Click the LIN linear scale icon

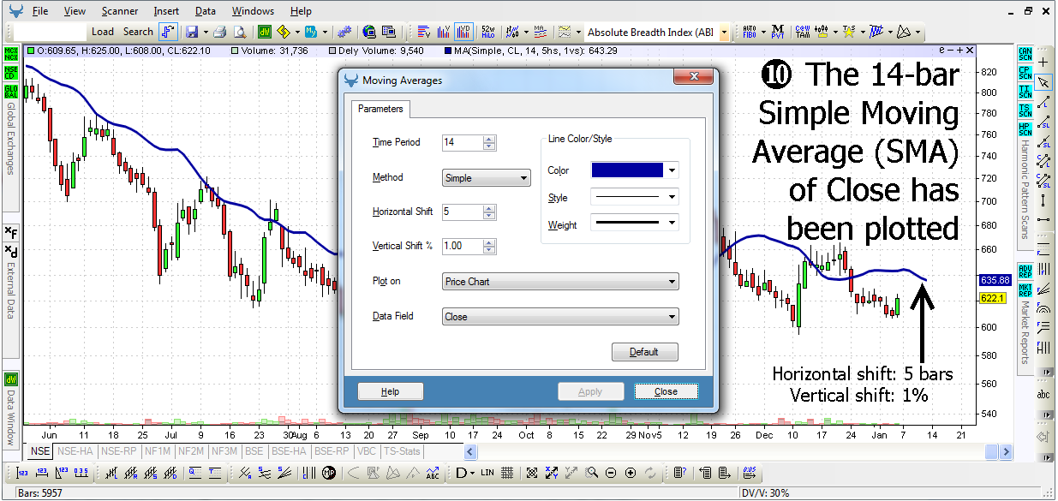[x=487, y=473]
